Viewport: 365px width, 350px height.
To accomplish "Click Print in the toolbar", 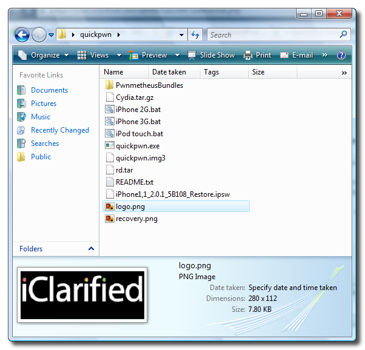I will coord(257,55).
